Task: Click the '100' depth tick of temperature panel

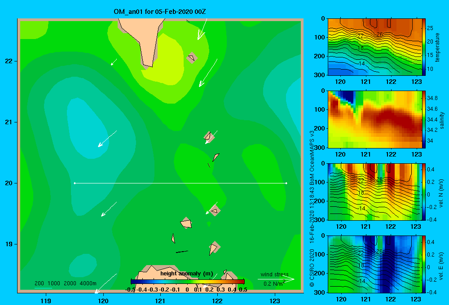Action: [320, 37]
